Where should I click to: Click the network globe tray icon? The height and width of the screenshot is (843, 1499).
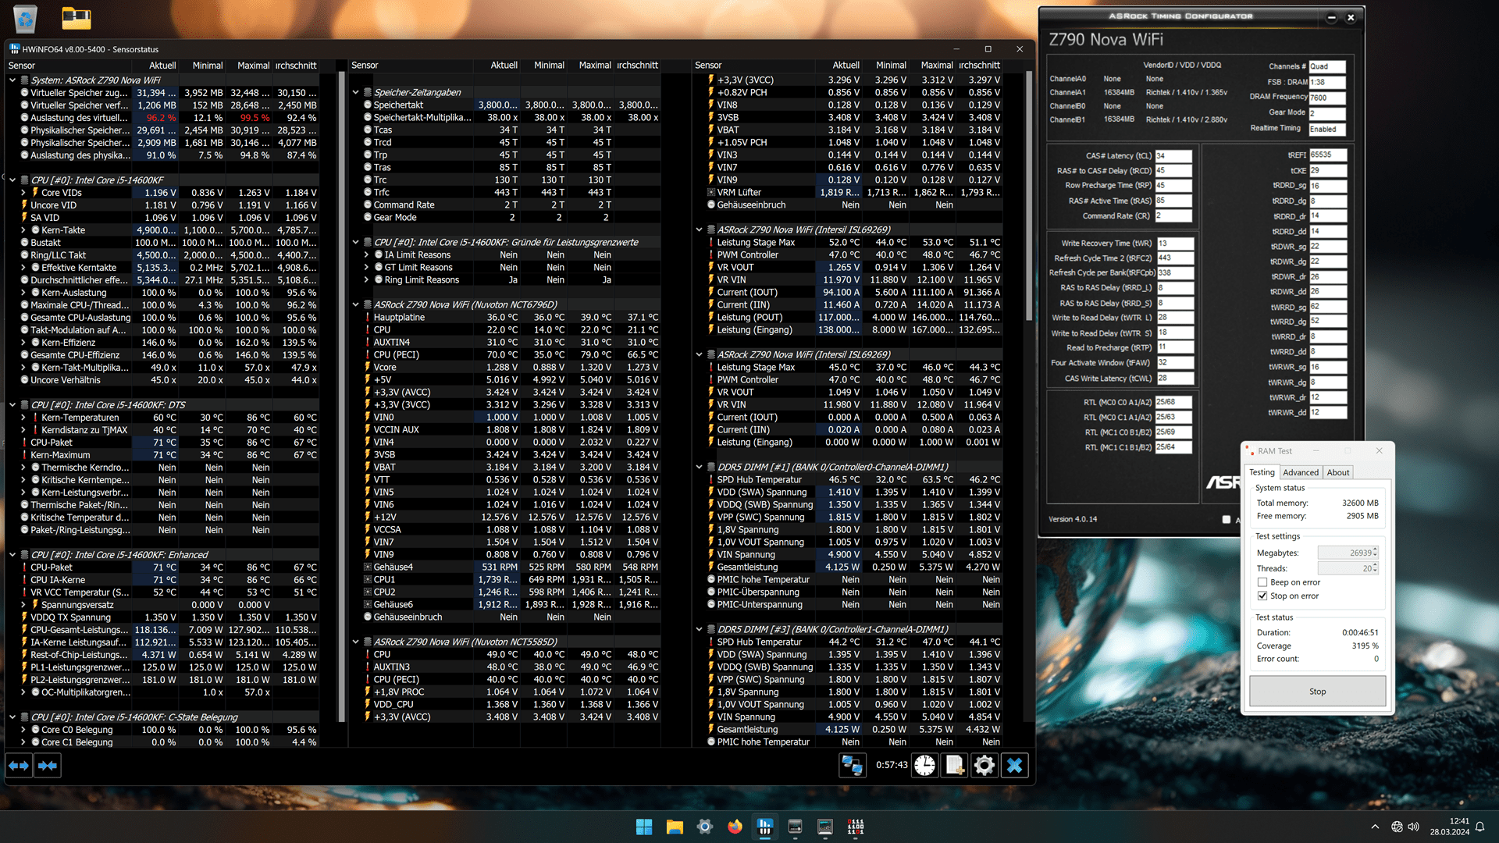[x=1397, y=827]
